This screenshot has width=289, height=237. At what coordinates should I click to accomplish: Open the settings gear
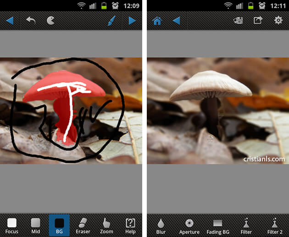278,21
